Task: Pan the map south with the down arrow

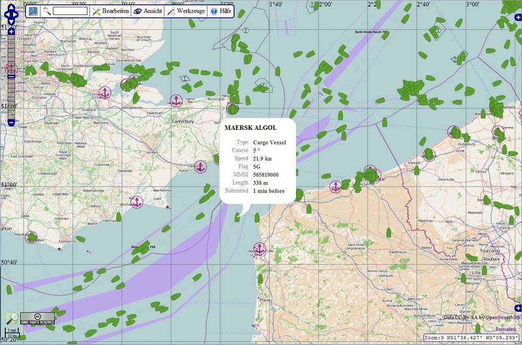Action: [x=11, y=22]
